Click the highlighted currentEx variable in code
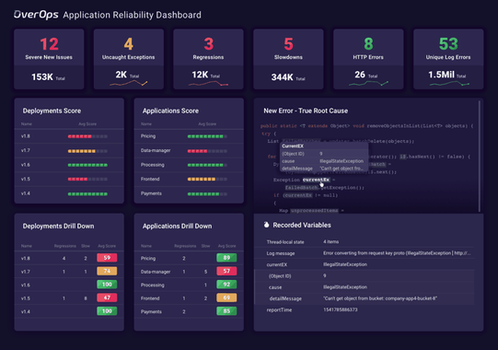The height and width of the screenshot is (350, 498). pyautogui.click(x=316, y=180)
